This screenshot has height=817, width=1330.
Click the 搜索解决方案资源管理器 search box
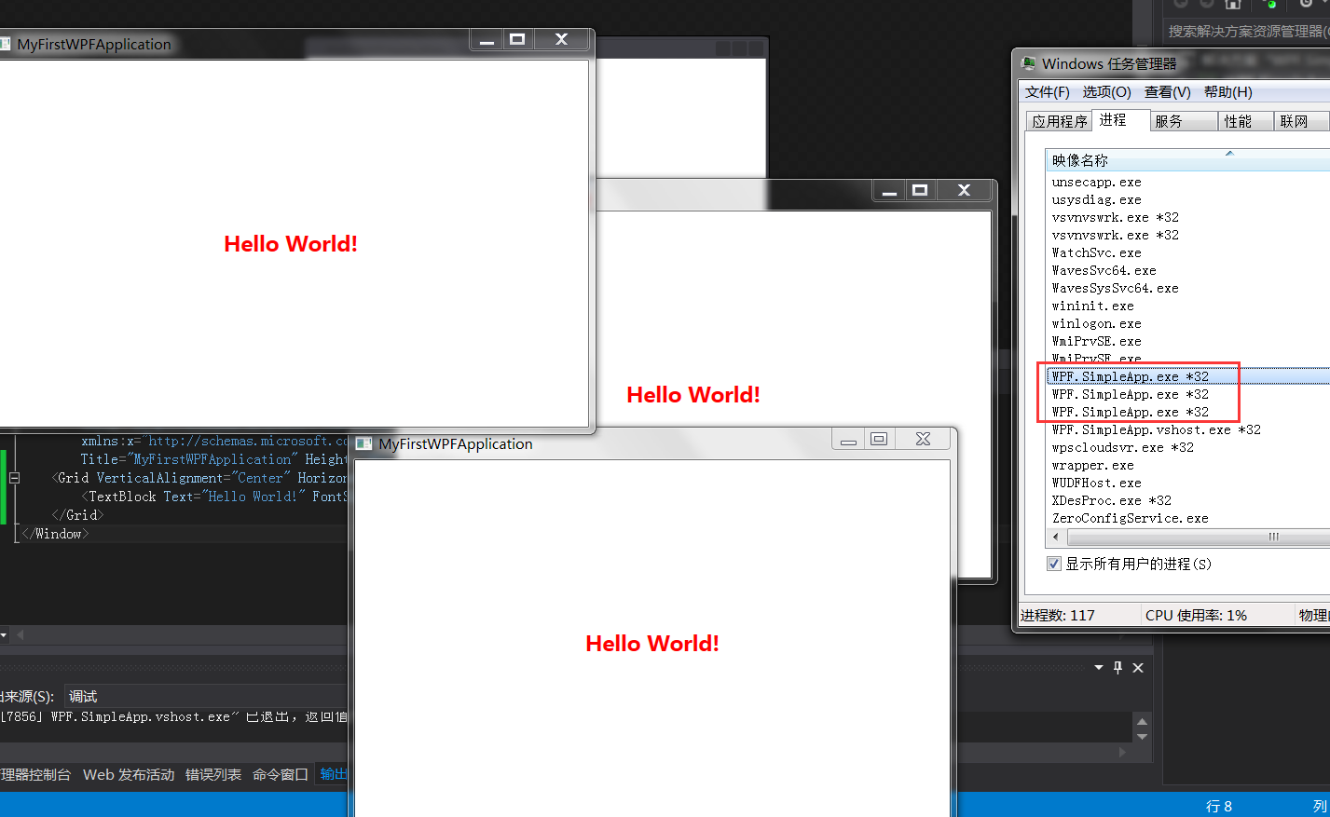point(1247,31)
